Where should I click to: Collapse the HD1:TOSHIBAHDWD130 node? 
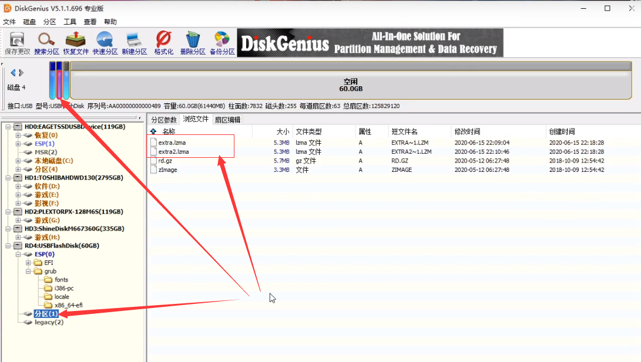point(8,178)
